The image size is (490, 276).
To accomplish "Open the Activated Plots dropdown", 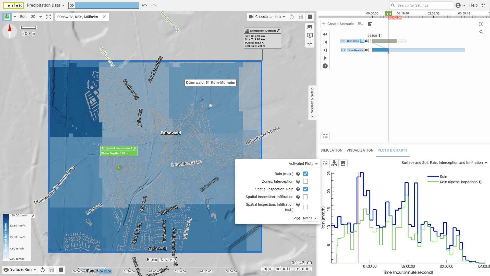I will click(x=303, y=164).
